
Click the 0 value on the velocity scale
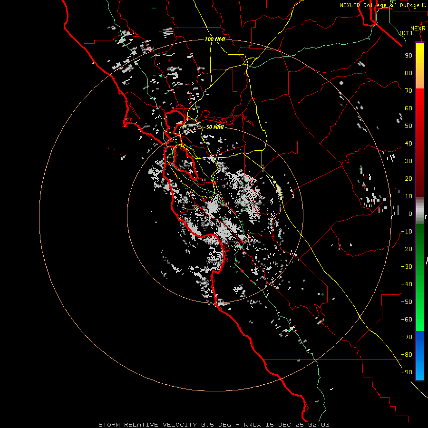410,214
